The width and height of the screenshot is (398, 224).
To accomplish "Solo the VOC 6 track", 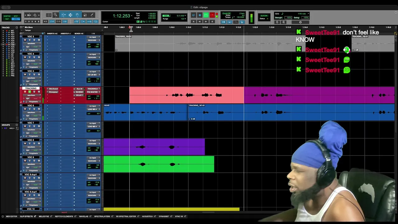I will (34, 109).
